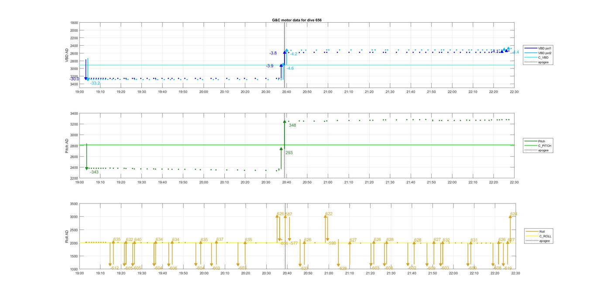
Task: Click the '293' data label in Pitch plot
Action: pyautogui.click(x=289, y=153)
